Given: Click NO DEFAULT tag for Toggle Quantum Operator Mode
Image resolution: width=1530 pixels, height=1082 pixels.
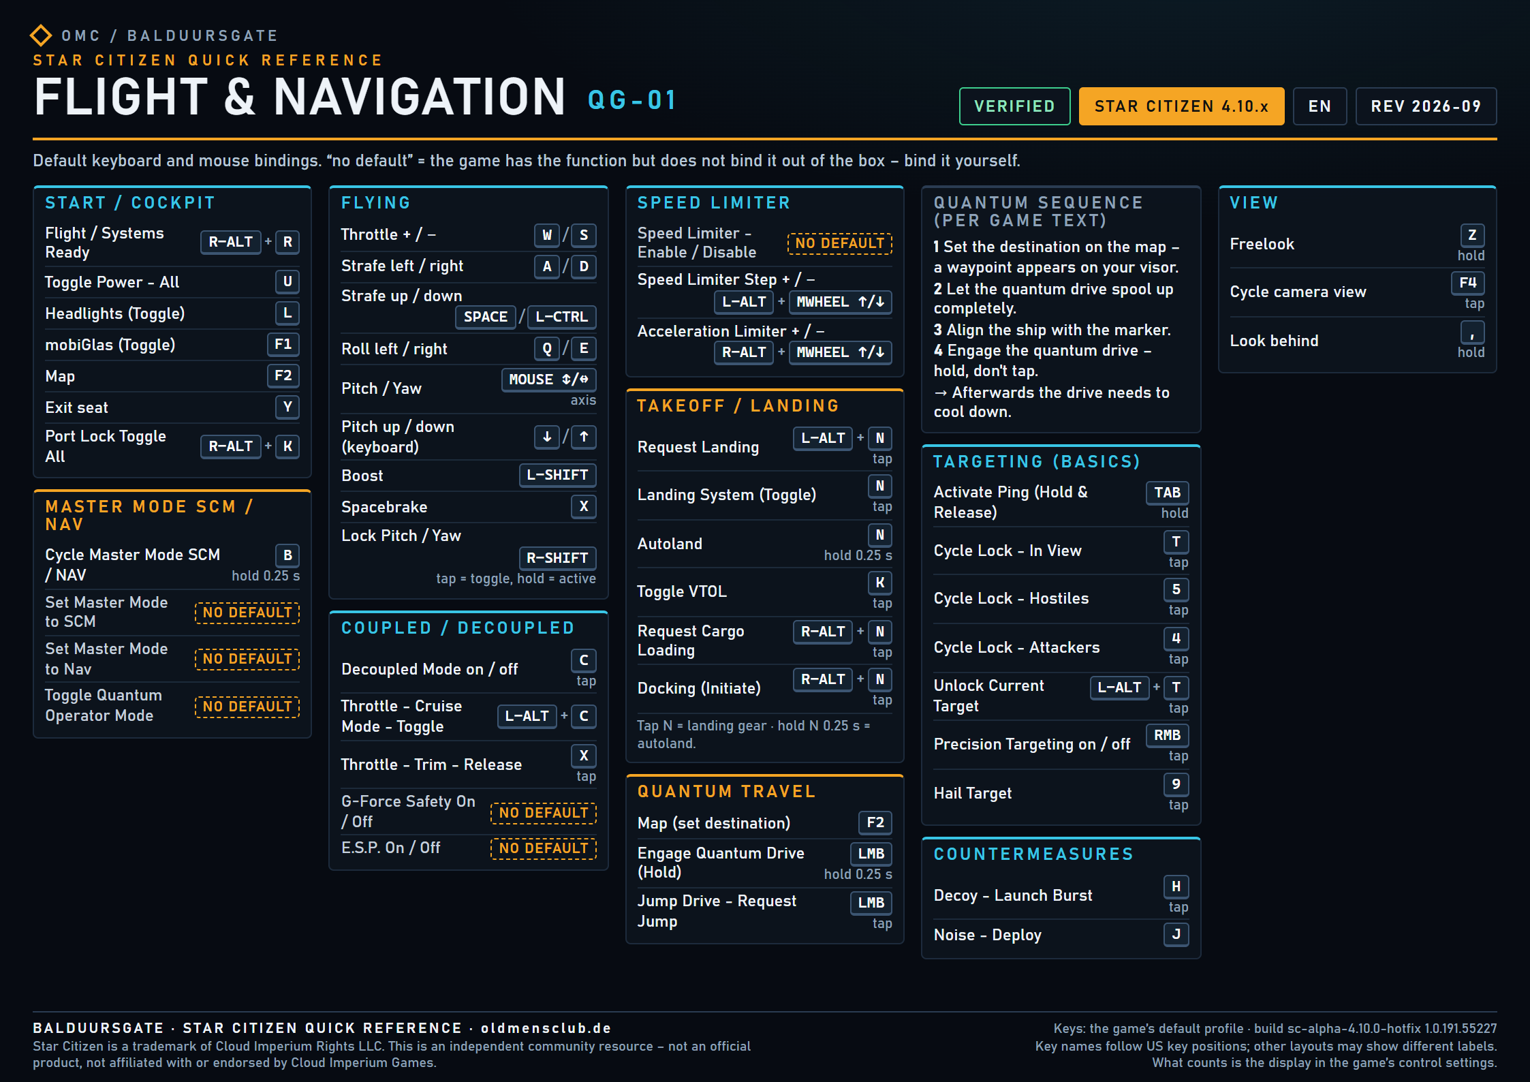Looking at the screenshot, I should (247, 707).
